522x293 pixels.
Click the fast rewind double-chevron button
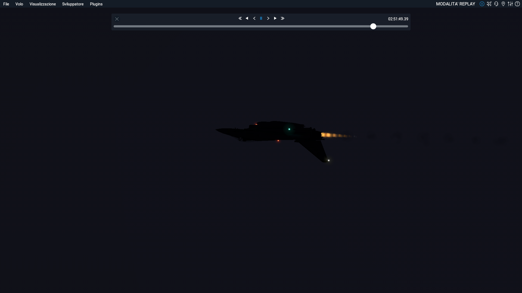(240, 18)
